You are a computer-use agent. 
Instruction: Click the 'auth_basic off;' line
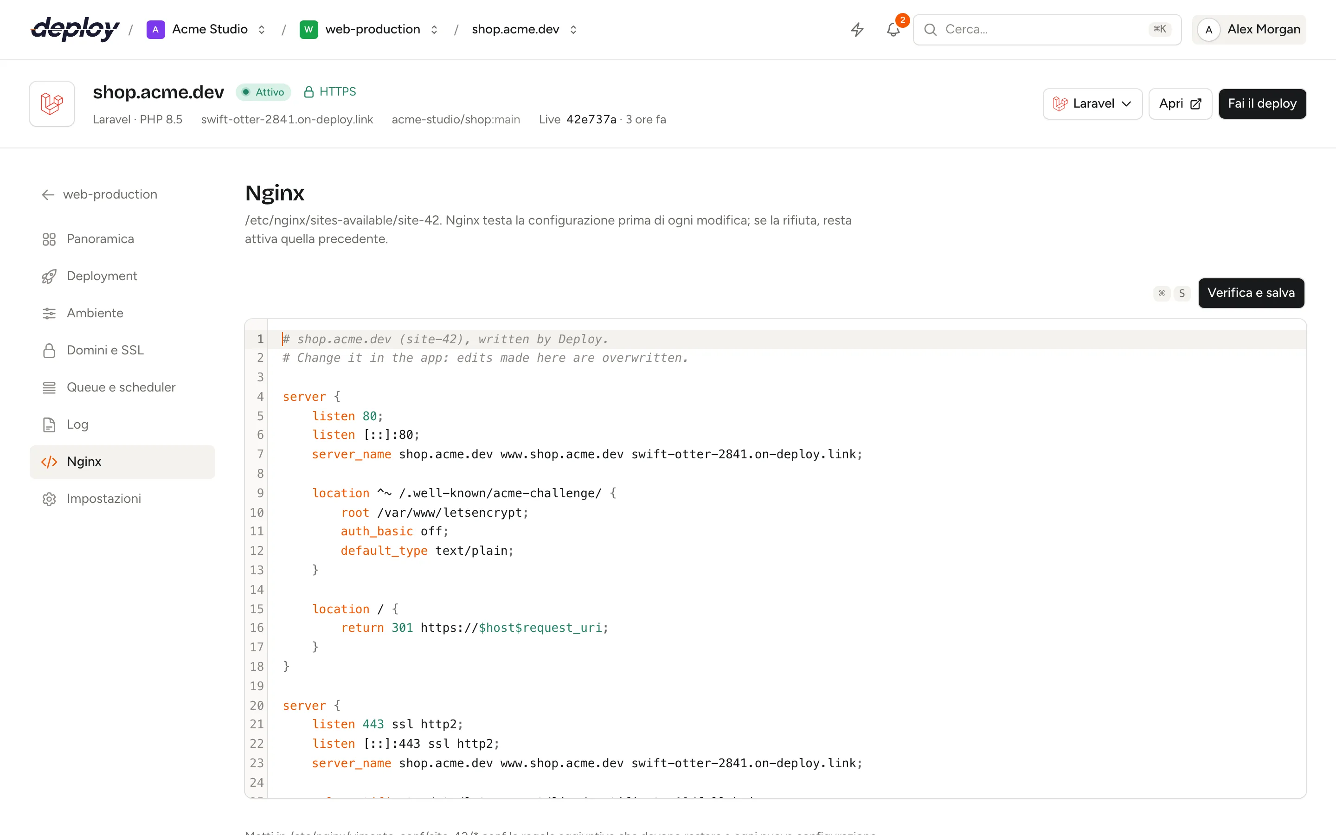tap(394, 531)
